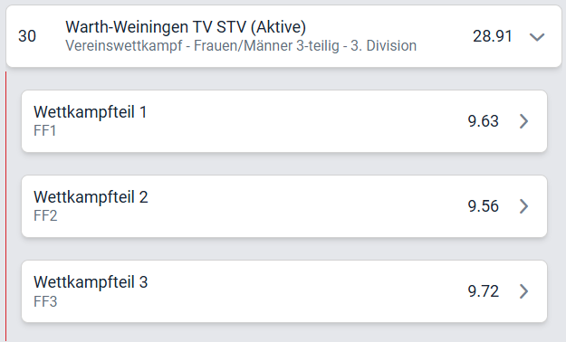Click the Wettkampfteil 3 heading text

point(91,282)
